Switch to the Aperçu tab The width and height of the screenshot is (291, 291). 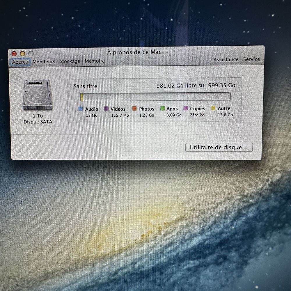click(x=20, y=62)
